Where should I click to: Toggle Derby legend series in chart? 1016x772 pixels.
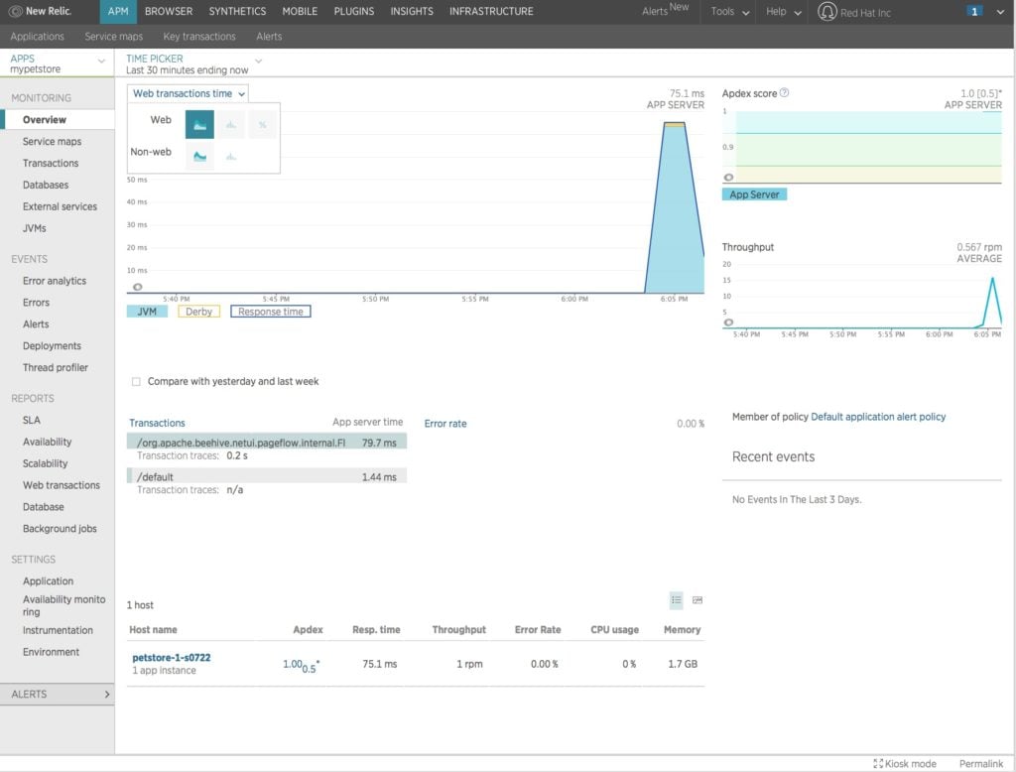(198, 312)
